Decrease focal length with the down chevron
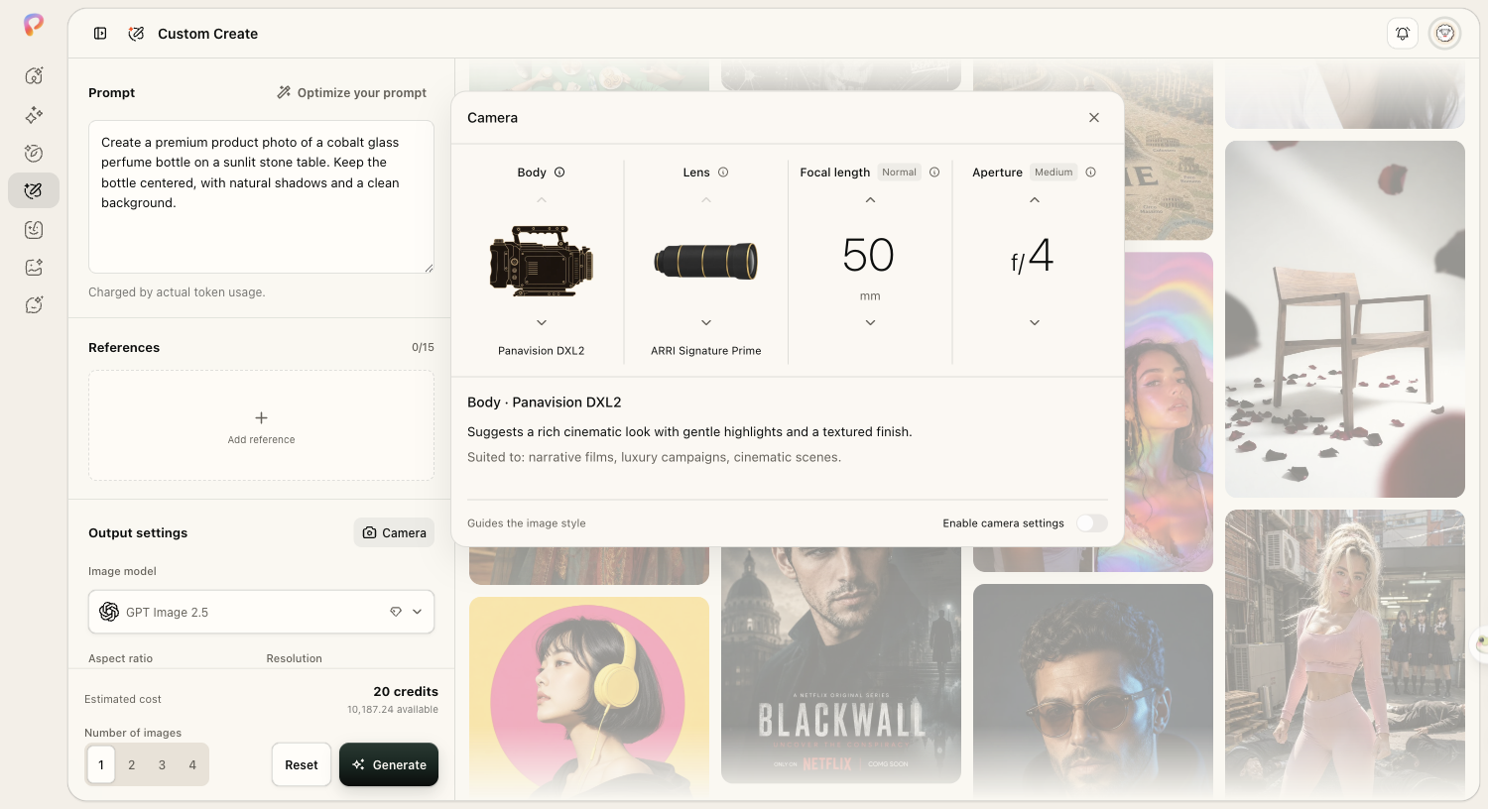The height and width of the screenshot is (809, 1488). 870,323
